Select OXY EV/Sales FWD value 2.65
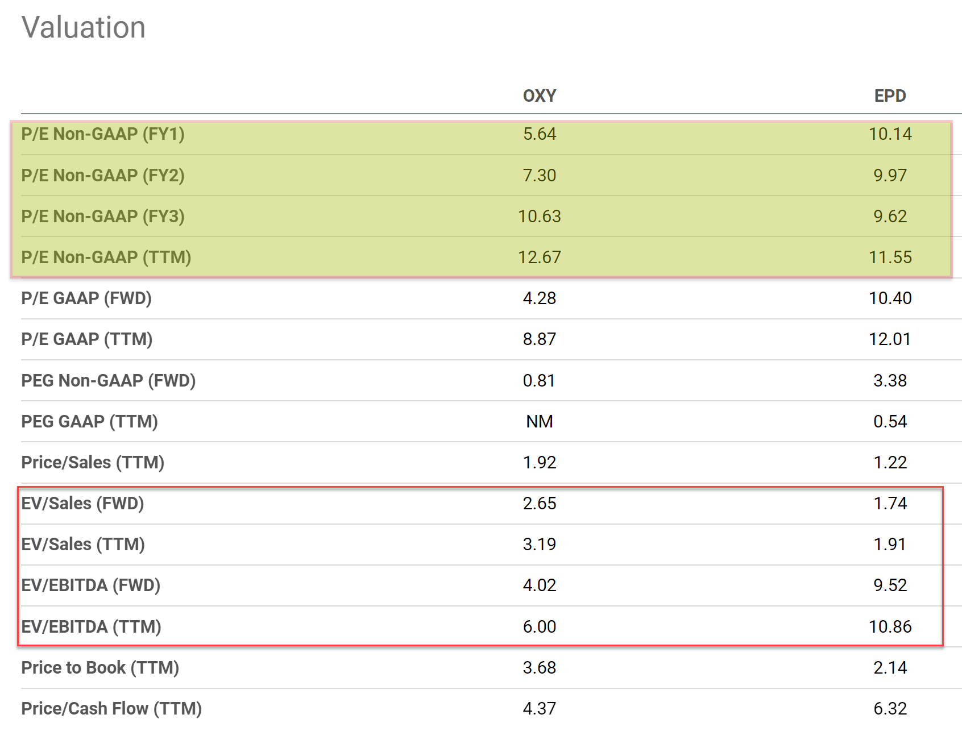 point(540,503)
